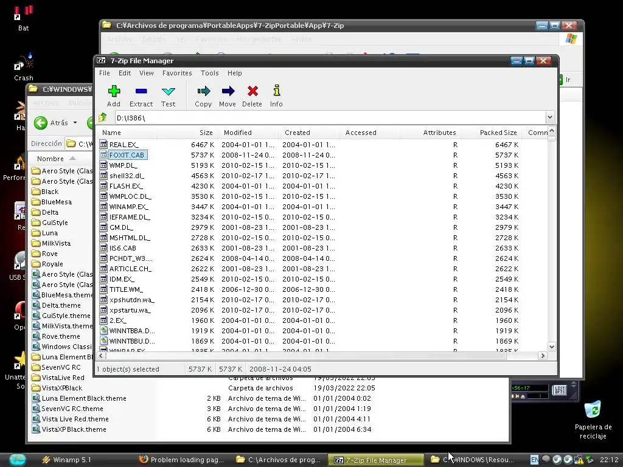Viewport: 623px width, 467px height.
Task: Open Papelera de reciclaje on the desktop
Action: tap(593, 420)
